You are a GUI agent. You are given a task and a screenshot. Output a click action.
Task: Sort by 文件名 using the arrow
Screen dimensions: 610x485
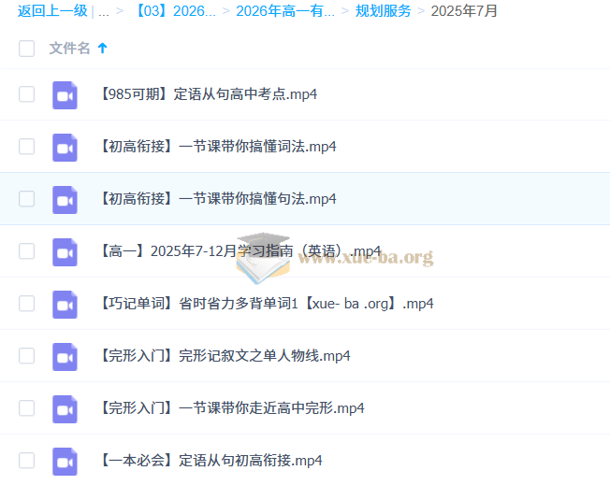[x=103, y=48]
